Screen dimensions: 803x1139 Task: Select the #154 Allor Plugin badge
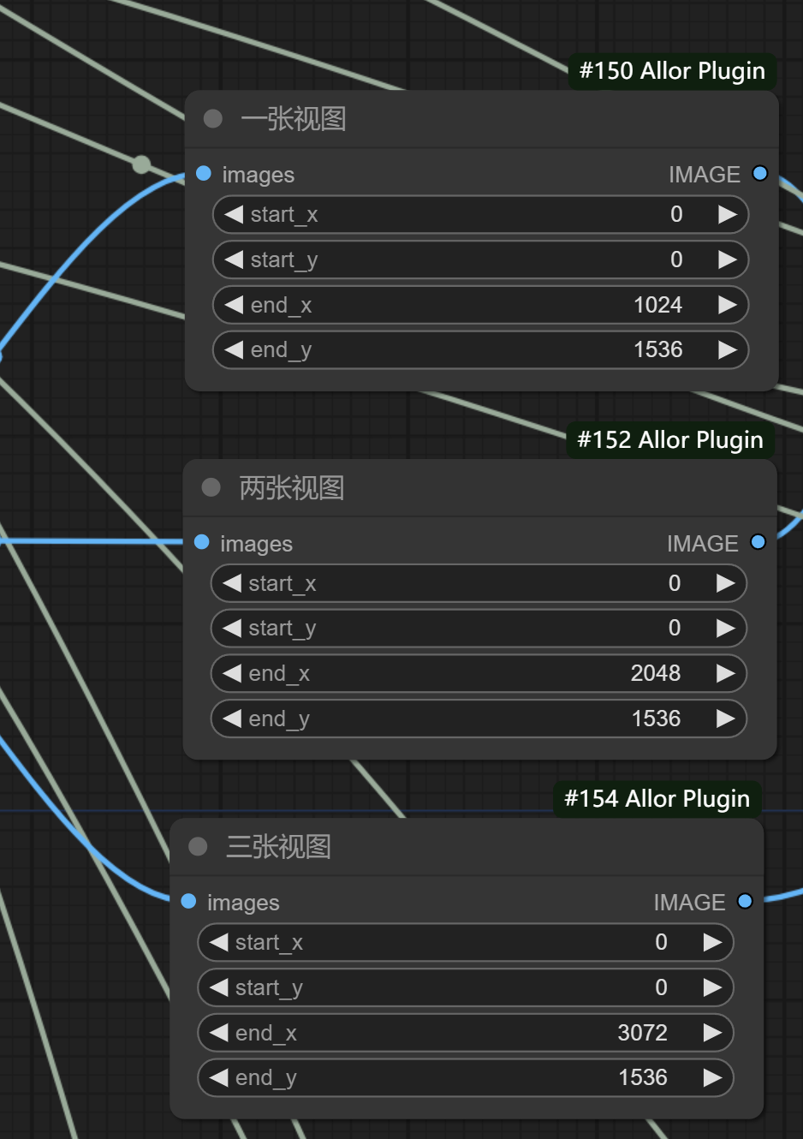657,799
